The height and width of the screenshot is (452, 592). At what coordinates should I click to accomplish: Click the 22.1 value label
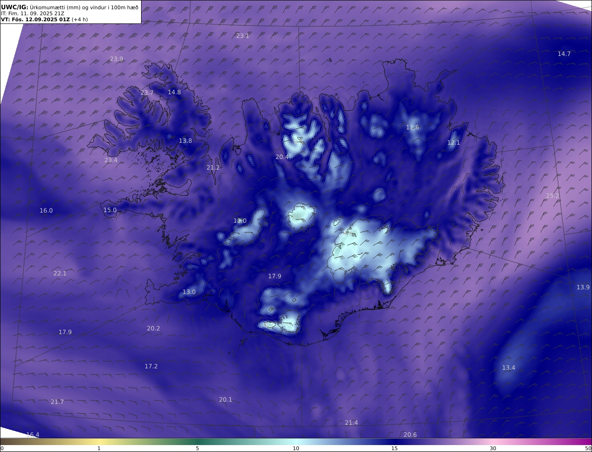[60, 273]
